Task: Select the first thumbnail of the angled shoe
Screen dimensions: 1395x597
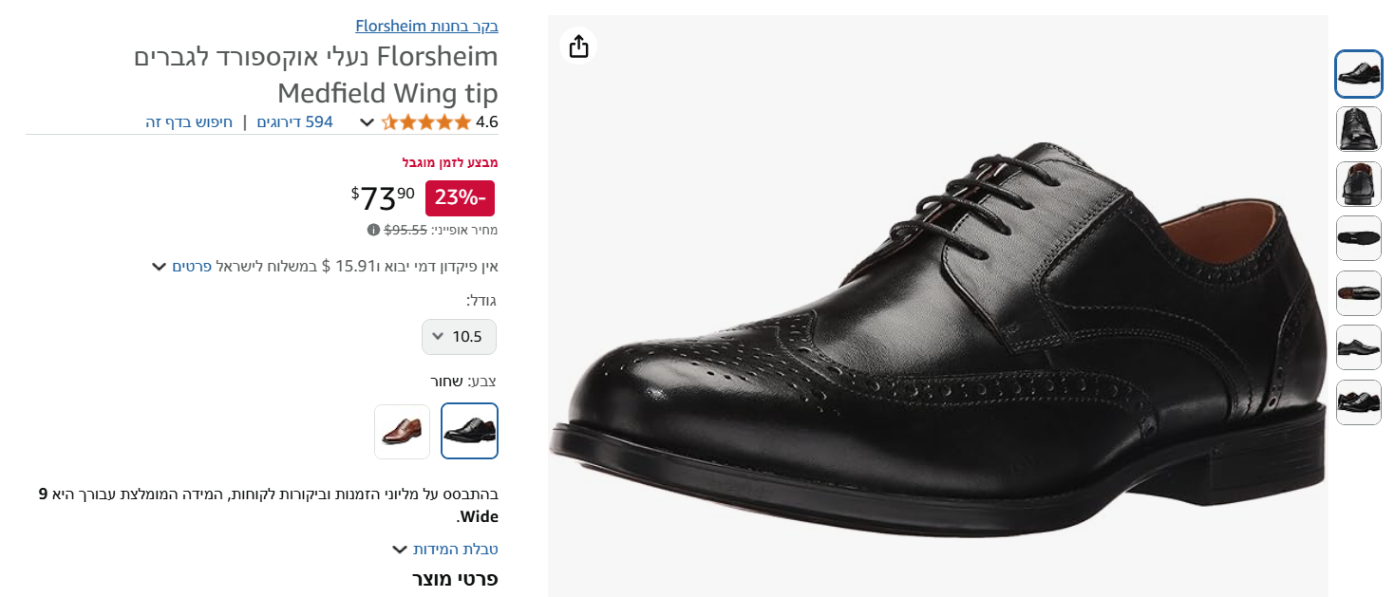Action: (1358, 74)
